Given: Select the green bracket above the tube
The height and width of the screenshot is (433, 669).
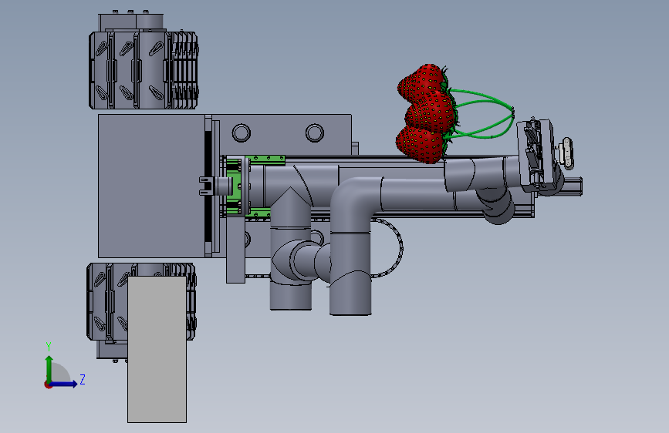Looking at the screenshot, I should (265, 160).
